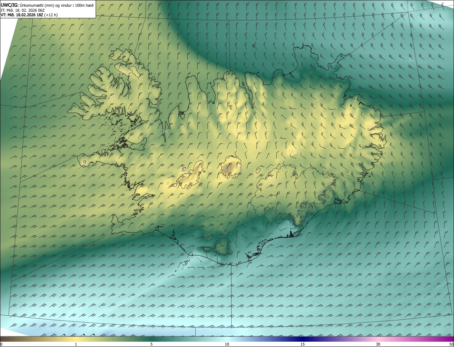Click the color scale tick label '5'
The image size is (454, 347).
click(151, 344)
